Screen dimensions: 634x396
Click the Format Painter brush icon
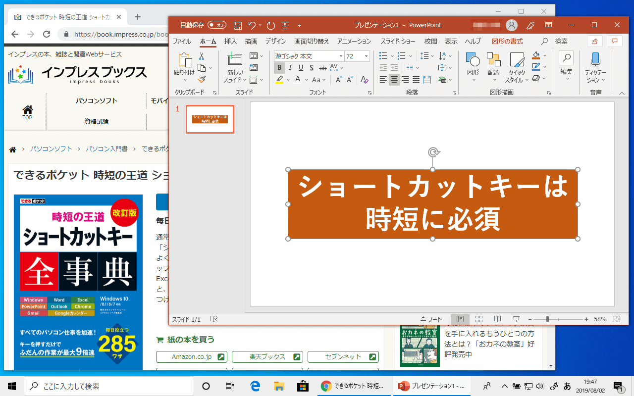[x=202, y=79]
